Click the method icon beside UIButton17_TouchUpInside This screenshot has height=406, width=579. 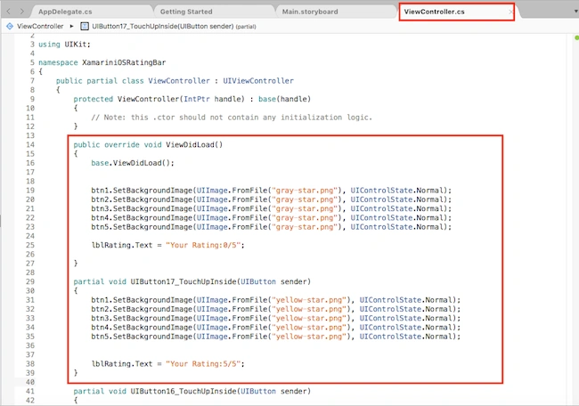point(85,26)
